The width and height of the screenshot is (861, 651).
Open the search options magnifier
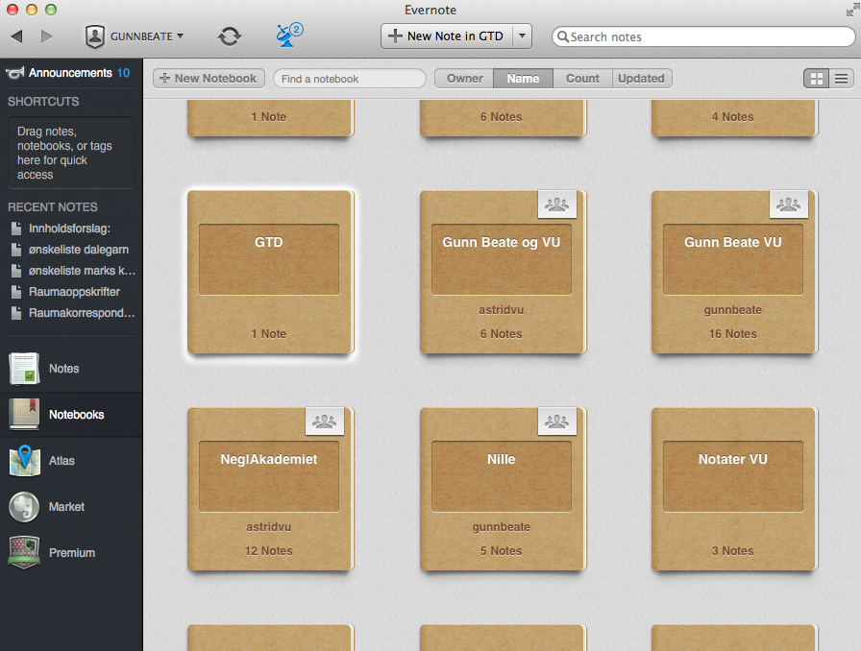coord(562,37)
